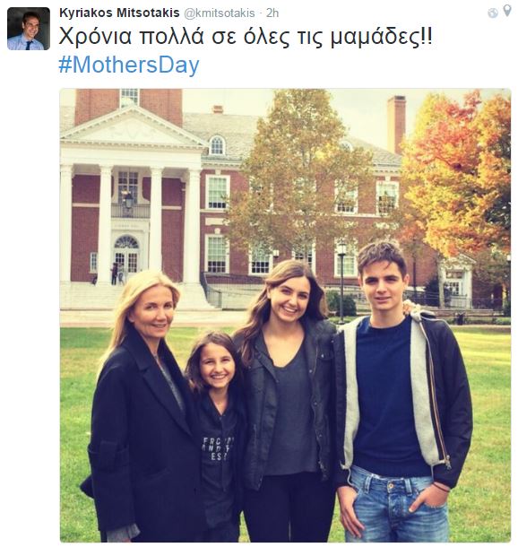The image size is (518, 547).
Task: Click the small girl's printed black shirt
Action: click(x=219, y=450)
